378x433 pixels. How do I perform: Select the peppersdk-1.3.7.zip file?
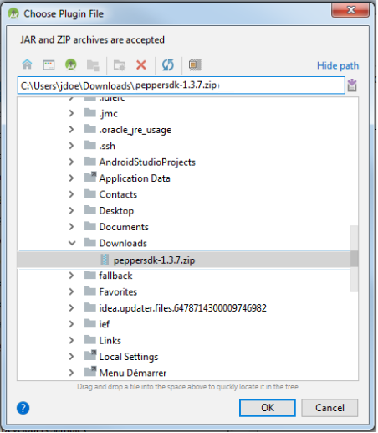click(x=154, y=260)
